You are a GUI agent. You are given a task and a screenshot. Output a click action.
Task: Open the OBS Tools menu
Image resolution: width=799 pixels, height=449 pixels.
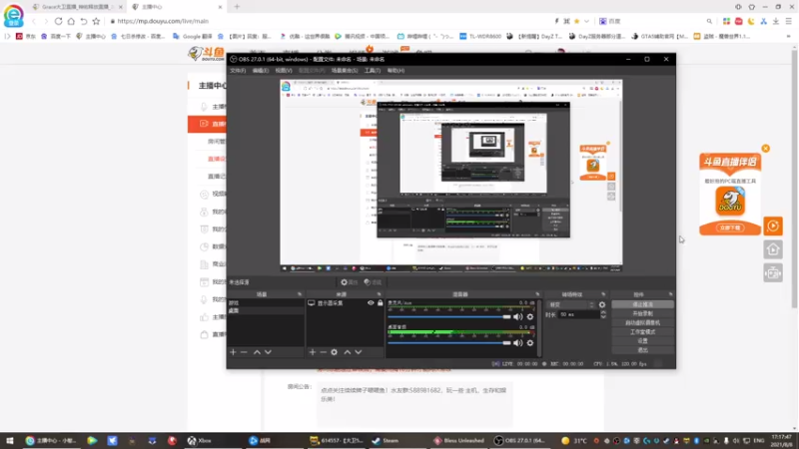point(373,71)
